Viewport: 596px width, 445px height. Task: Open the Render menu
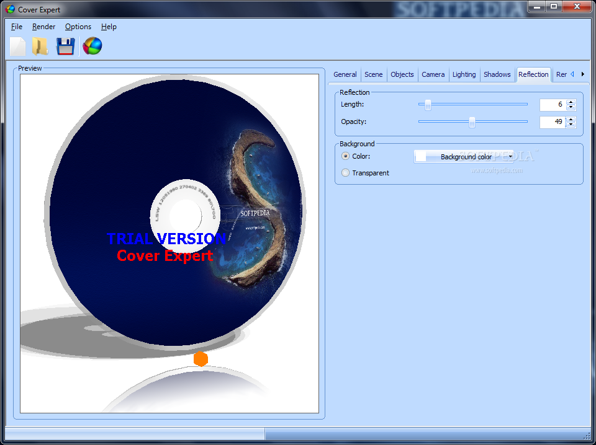click(43, 27)
